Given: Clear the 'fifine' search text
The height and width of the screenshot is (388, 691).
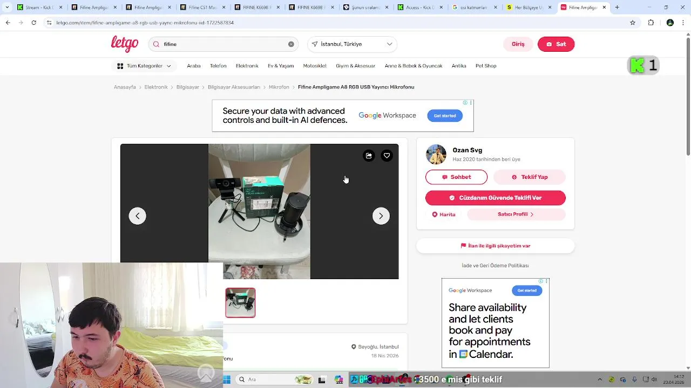Looking at the screenshot, I should pos(291,44).
